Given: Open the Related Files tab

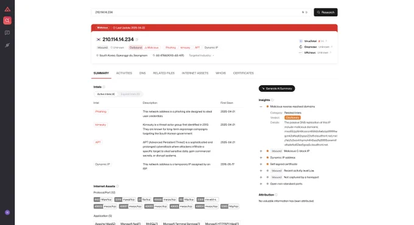Looking at the screenshot, I should [164, 73].
